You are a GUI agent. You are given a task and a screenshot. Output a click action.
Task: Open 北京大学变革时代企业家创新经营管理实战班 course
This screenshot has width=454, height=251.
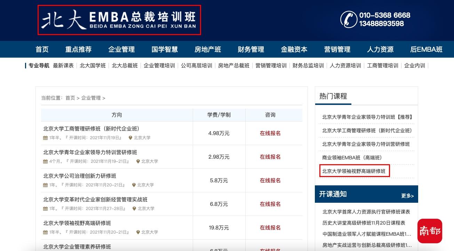[x=95, y=200]
